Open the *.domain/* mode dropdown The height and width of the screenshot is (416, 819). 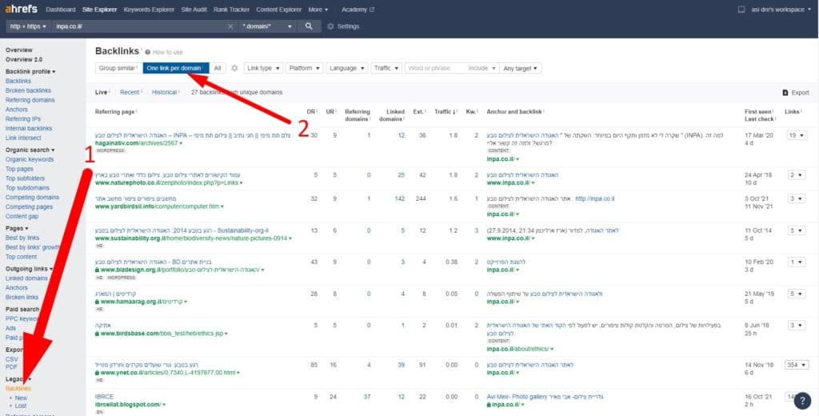coord(267,26)
